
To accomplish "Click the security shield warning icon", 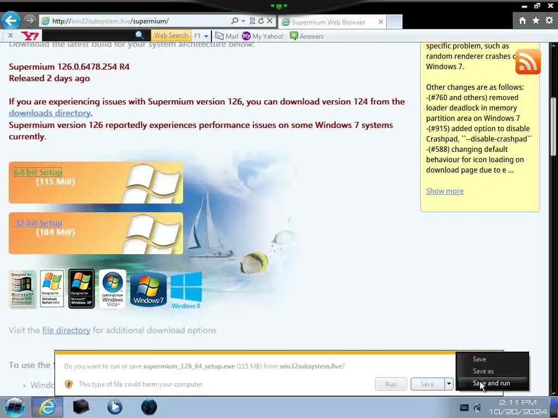I will pos(69,384).
